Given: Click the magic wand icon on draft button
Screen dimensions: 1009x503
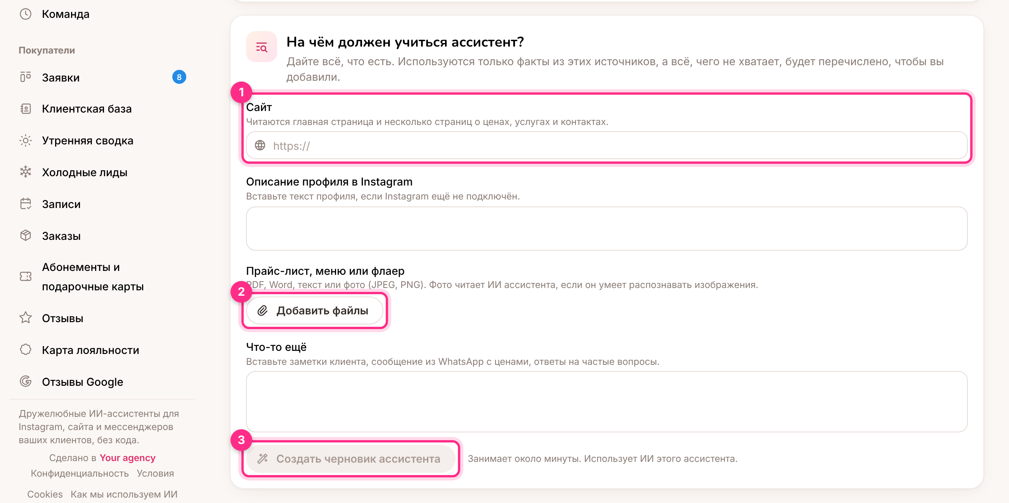Looking at the screenshot, I should [262, 458].
